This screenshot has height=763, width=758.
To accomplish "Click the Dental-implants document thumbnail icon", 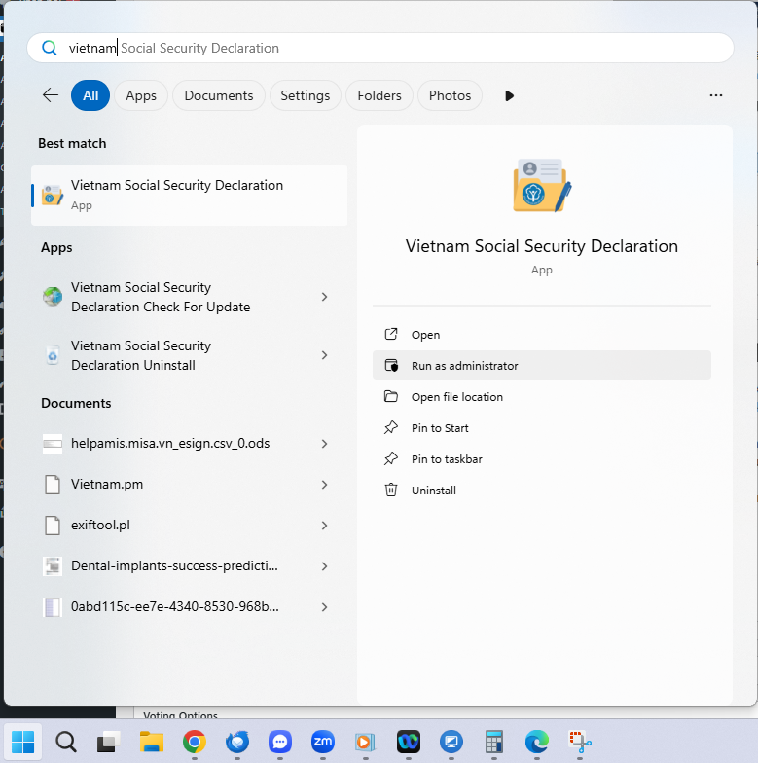I will point(53,566).
